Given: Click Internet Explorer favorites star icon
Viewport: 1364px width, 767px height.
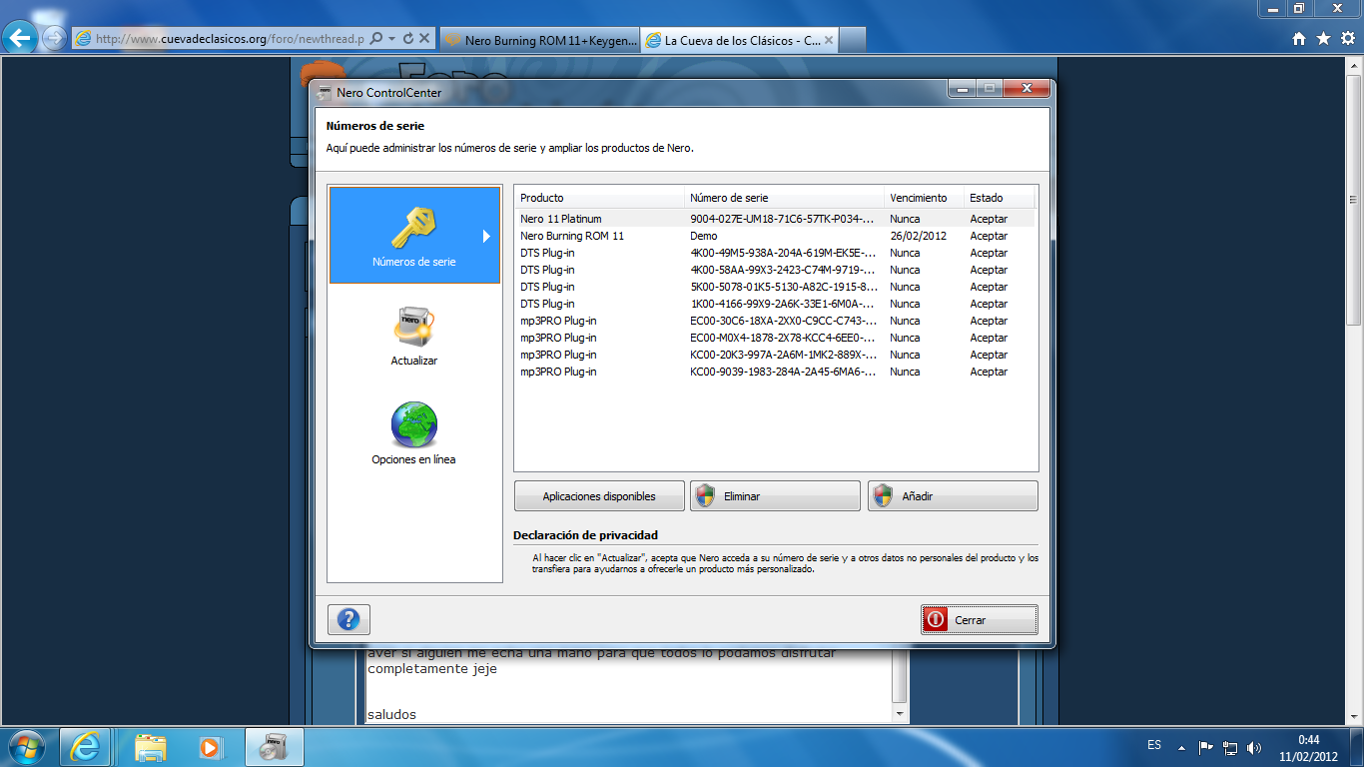Looking at the screenshot, I should tap(1323, 39).
